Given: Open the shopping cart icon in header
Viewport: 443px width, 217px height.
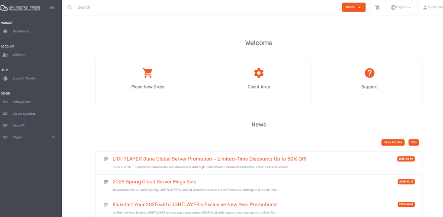Looking at the screenshot, I should click(x=377, y=8).
